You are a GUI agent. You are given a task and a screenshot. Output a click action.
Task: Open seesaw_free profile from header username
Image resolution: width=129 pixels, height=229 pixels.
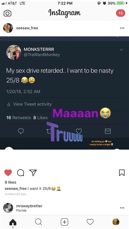[x=27, y=28]
